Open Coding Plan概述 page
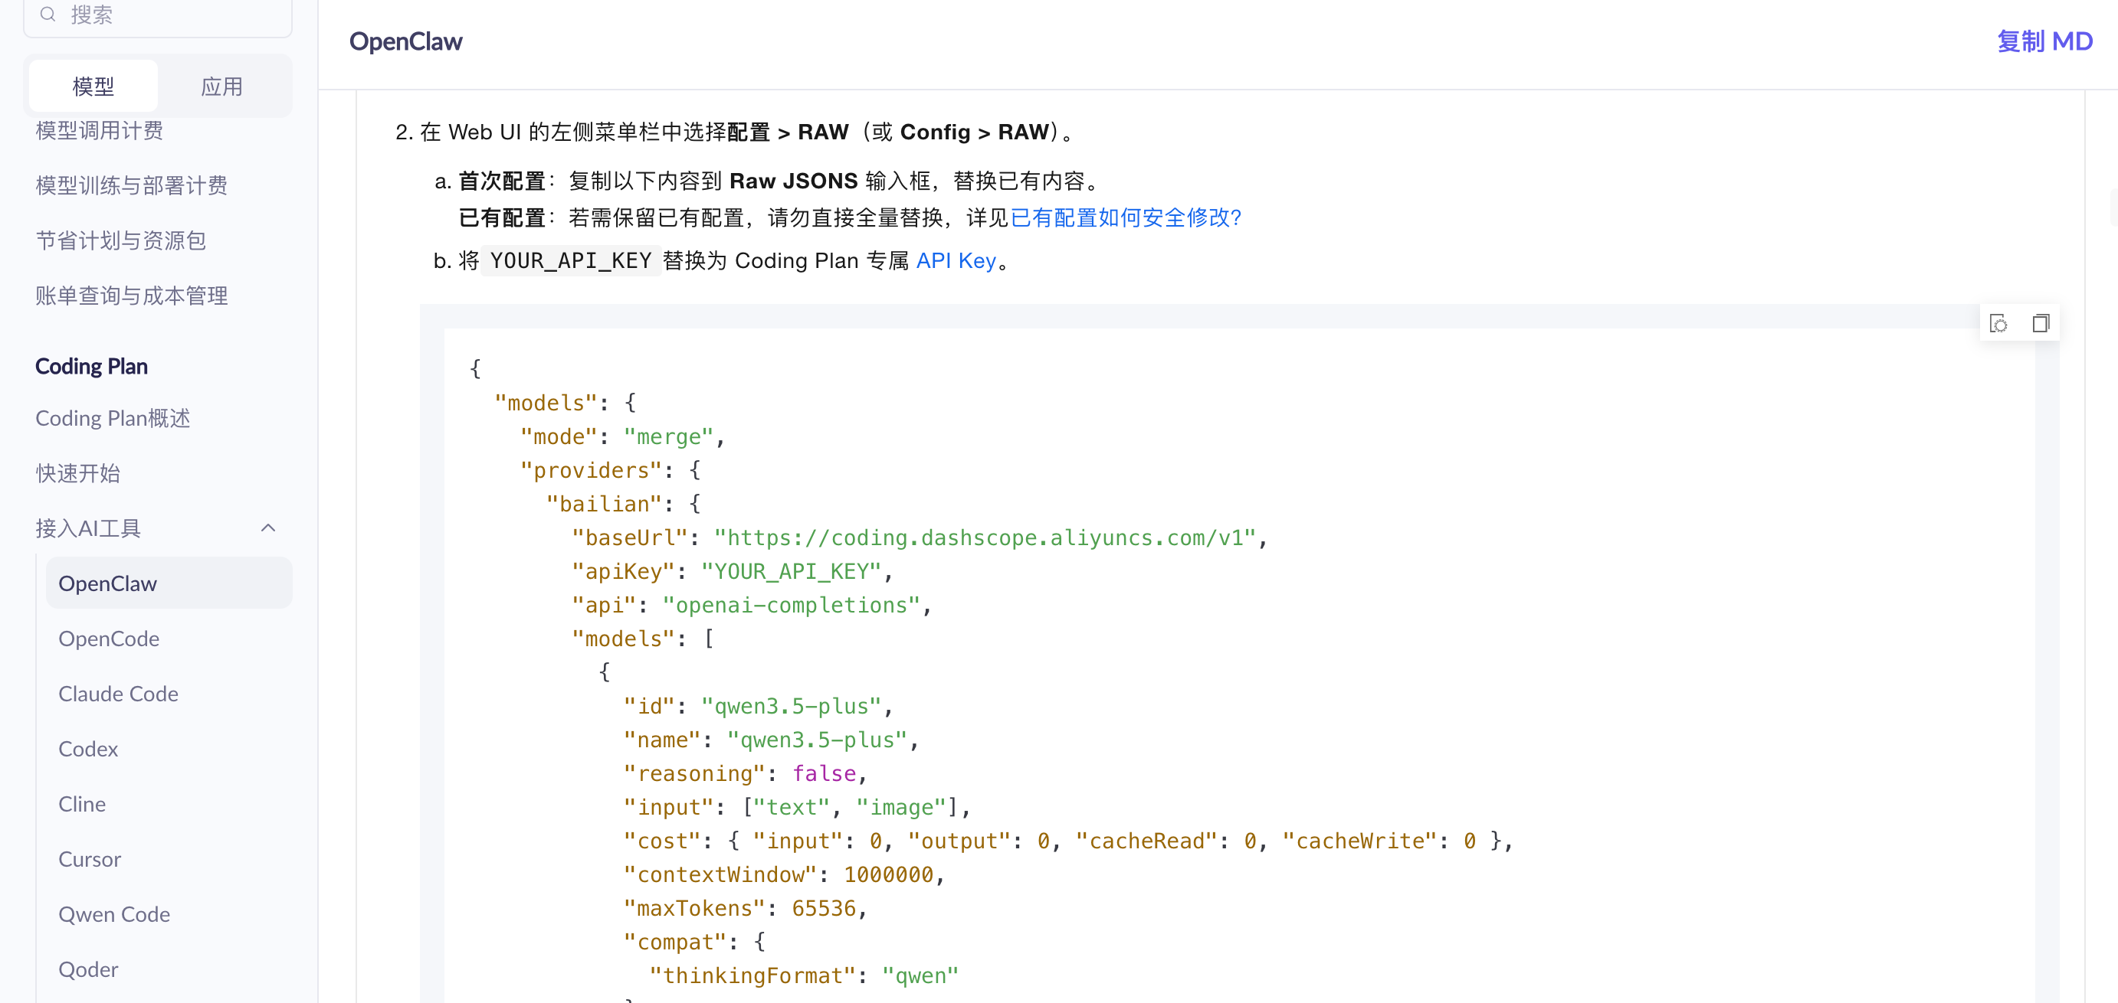2118x1003 pixels. click(113, 418)
